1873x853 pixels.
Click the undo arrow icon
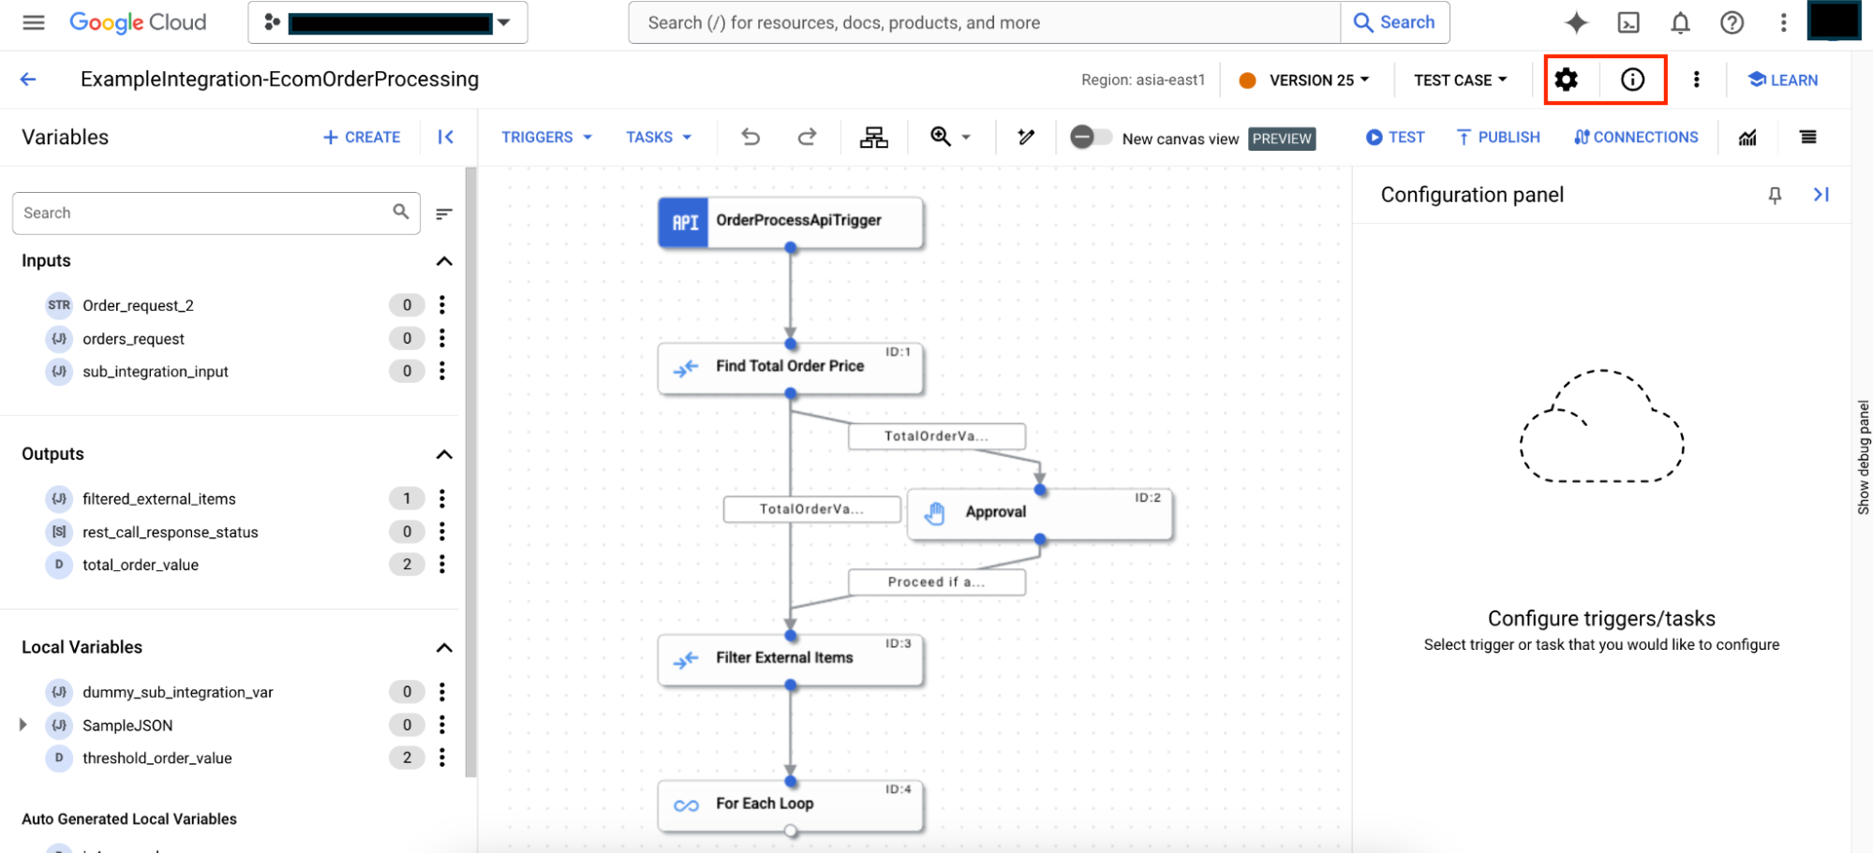(x=750, y=137)
